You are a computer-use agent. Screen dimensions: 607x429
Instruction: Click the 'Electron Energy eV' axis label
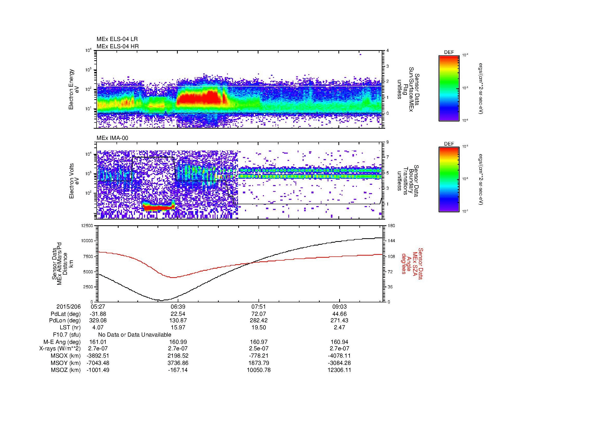(74, 89)
